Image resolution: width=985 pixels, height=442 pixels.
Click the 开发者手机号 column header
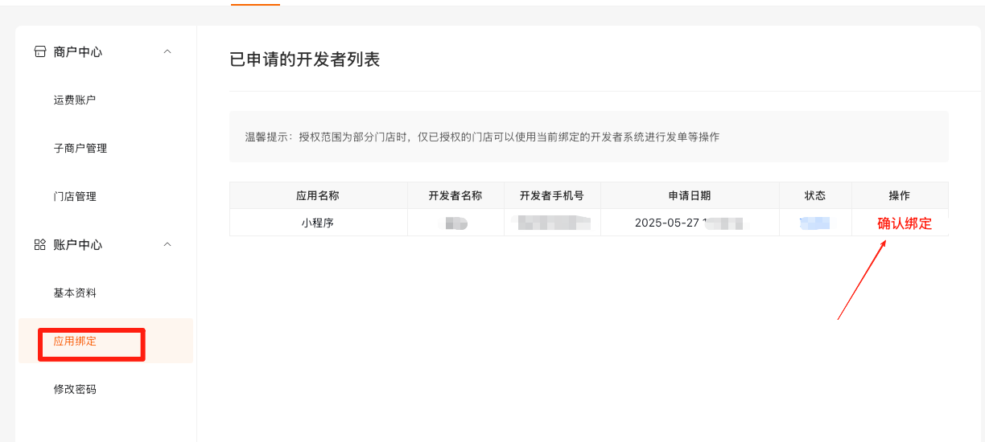pyautogui.click(x=552, y=195)
